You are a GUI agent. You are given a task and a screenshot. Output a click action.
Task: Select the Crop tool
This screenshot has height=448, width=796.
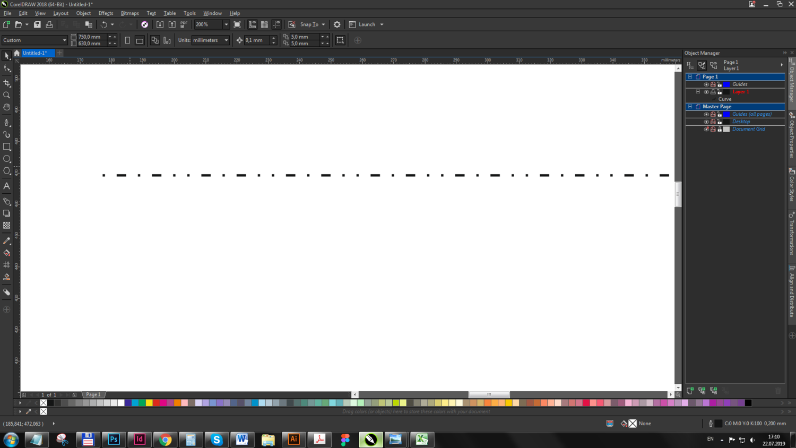[x=7, y=83]
